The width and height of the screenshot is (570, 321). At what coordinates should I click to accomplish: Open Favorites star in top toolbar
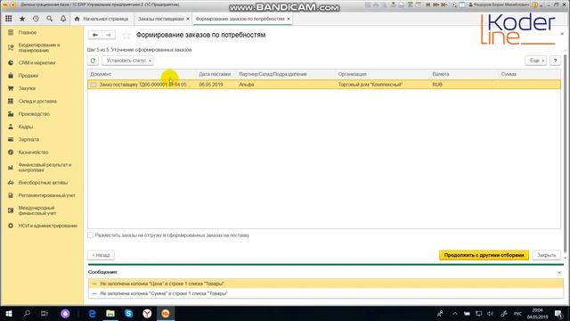coord(22,19)
